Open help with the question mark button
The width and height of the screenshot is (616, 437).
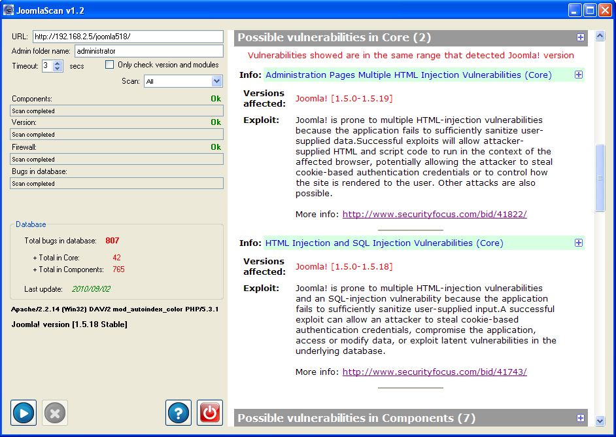179,413
